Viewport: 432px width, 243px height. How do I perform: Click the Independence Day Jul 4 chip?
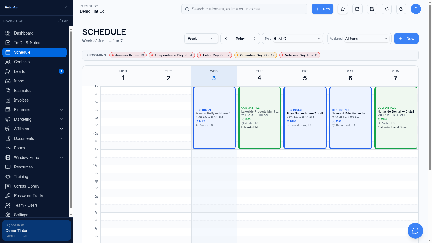click(x=172, y=55)
